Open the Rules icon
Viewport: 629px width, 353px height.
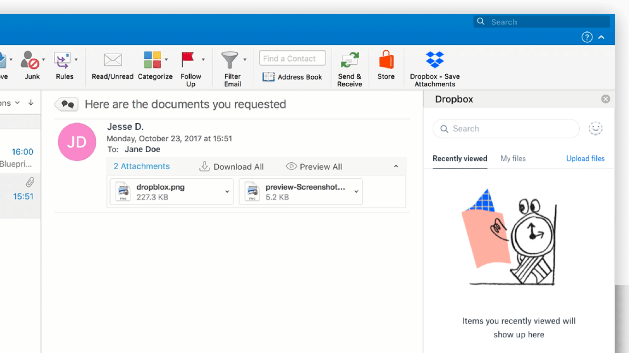point(62,60)
